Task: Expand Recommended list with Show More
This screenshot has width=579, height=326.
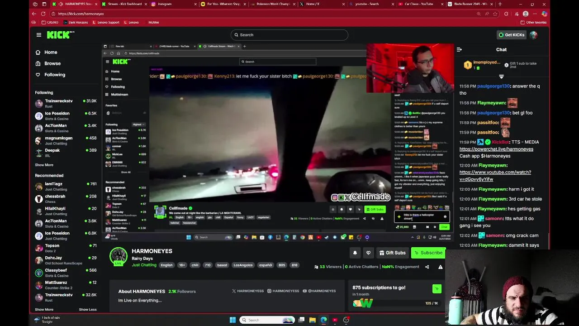Action: point(44,310)
